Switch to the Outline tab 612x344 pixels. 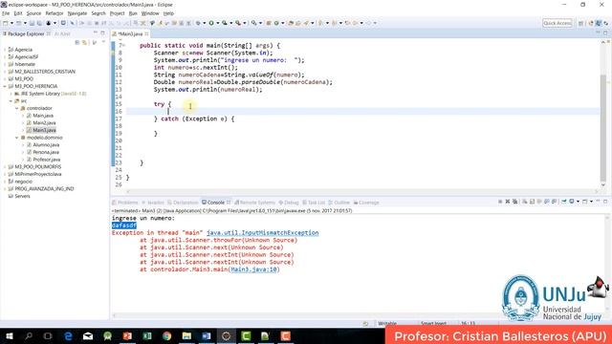(x=339, y=203)
